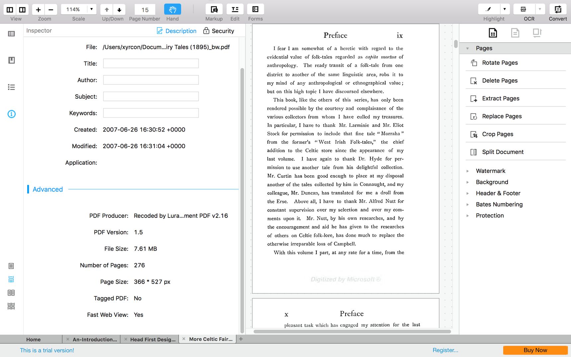Open the Markup tools

click(214, 10)
